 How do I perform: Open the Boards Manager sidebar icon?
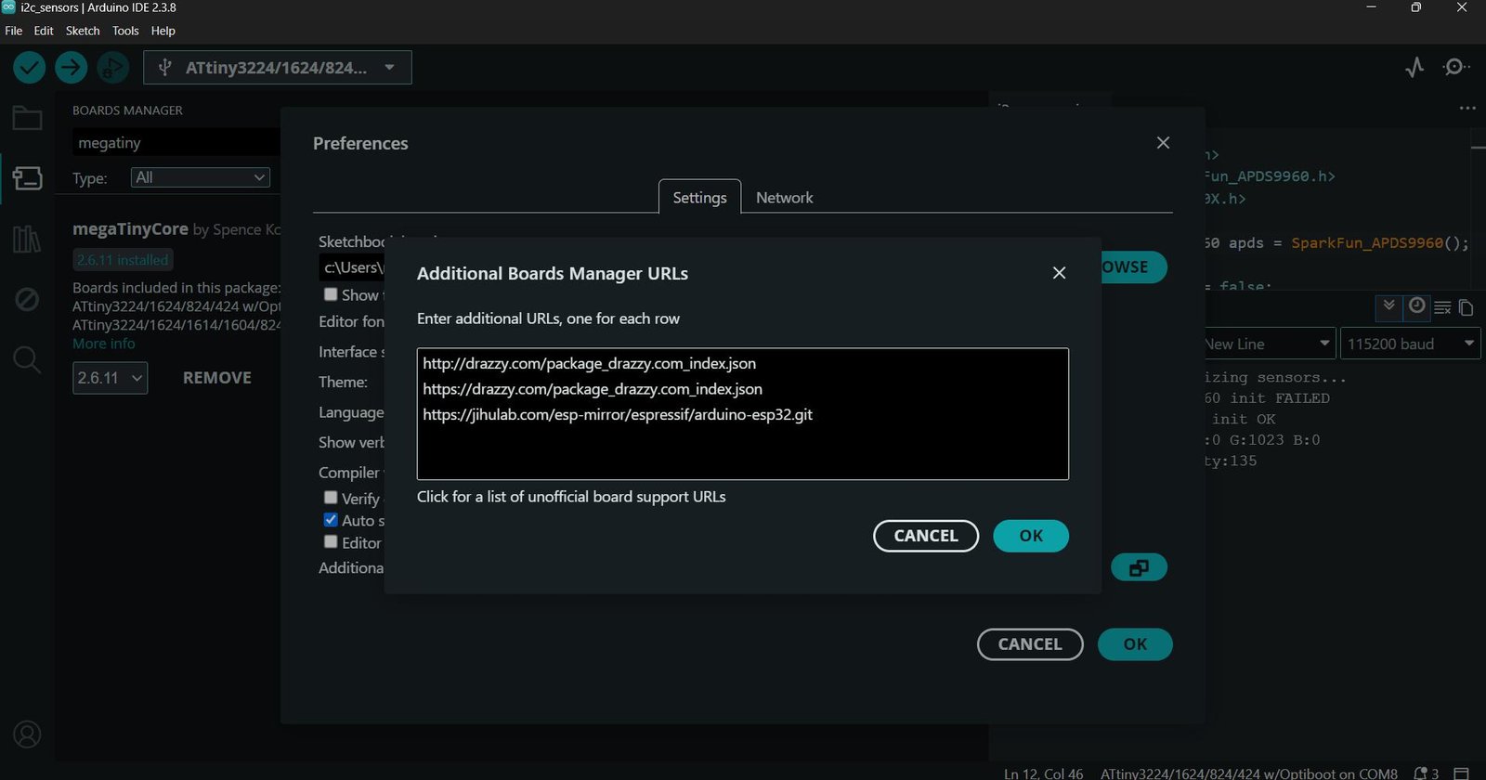click(x=27, y=177)
